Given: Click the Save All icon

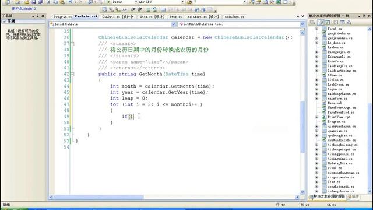Looking at the screenshot, I should click(40, 2).
